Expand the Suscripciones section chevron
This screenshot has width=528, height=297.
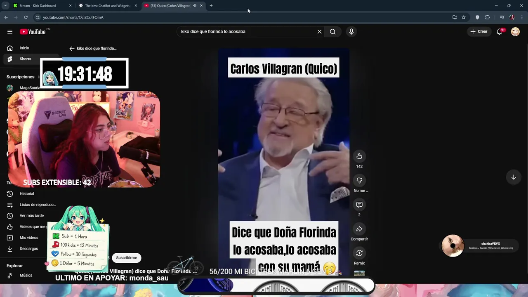tap(39, 77)
